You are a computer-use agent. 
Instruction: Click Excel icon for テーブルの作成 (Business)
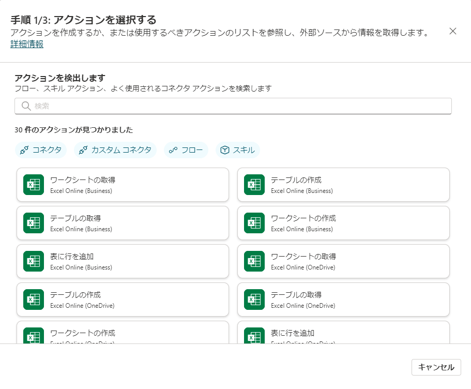[254, 185]
